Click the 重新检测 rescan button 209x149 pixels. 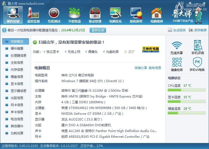point(98,30)
